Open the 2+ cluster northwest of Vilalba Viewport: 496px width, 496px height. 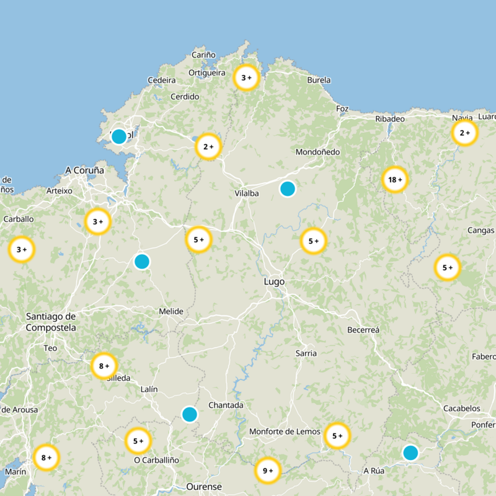pyautogui.click(x=208, y=147)
